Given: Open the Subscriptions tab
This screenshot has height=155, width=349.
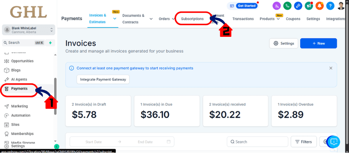Looking at the screenshot, I should pos(192,19).
